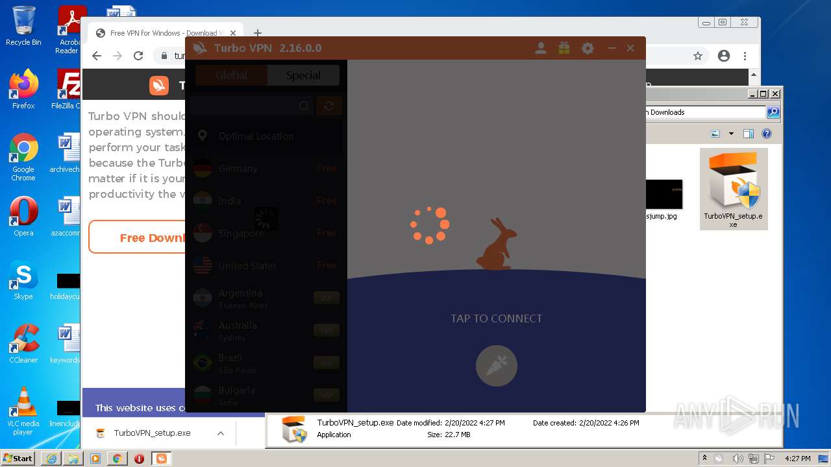Reload the page in Chrome
This screenshot has width=831, height=467.
pyautogui.click(x=138, y=56)
